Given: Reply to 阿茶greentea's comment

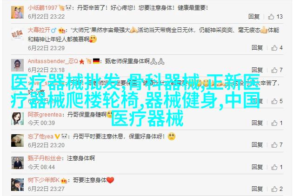Looking at the screenshot, I should pos(257,123).
